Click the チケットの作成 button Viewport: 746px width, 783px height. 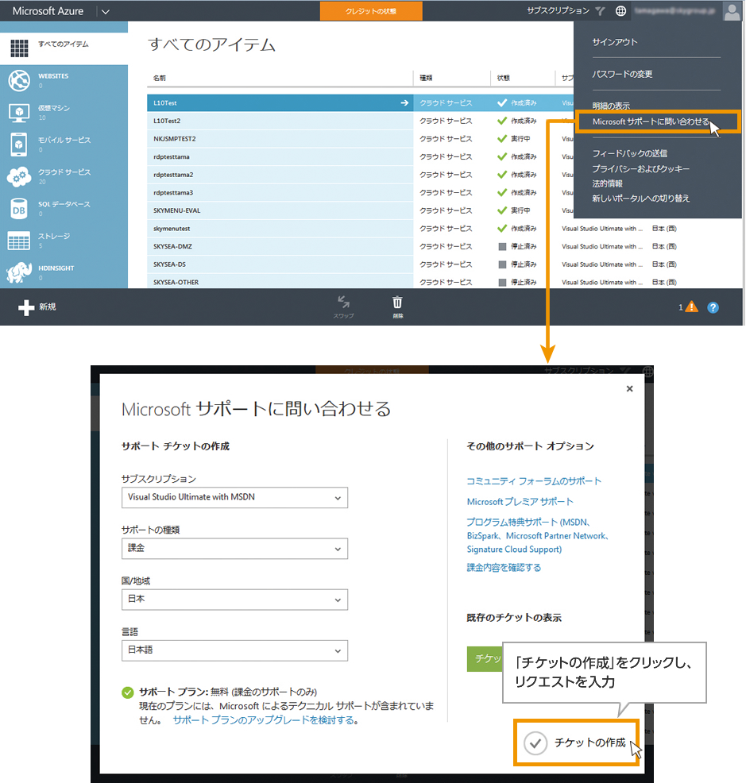(x=576, y=742)
